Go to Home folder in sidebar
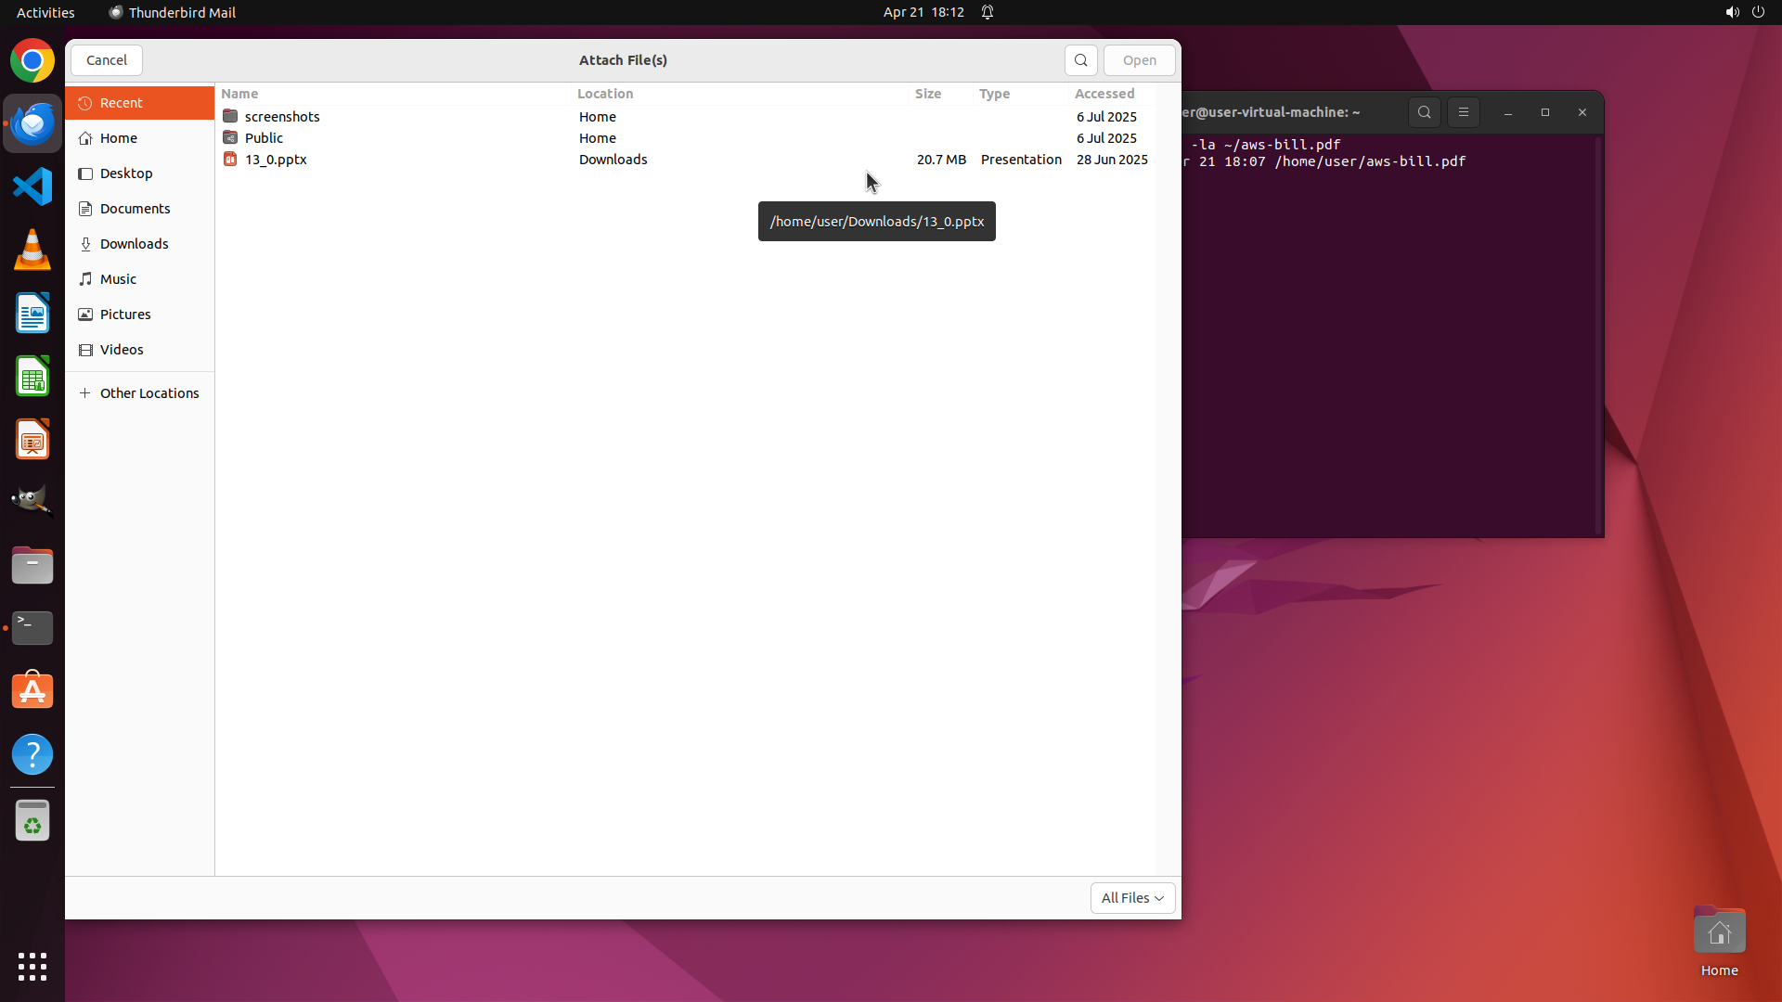The height and width of the screenshot is (1002, 1782). pos(118,138)
